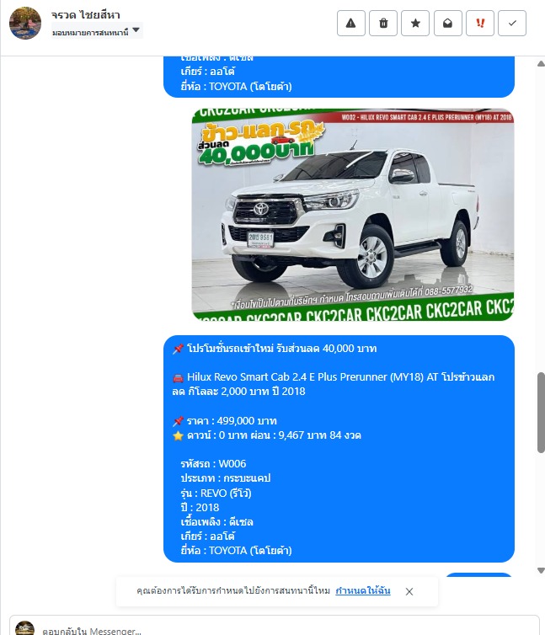This screenshot has width=545, height=635.
Task: Open the white Hilux Revo truck image
Action: (353, 214)
